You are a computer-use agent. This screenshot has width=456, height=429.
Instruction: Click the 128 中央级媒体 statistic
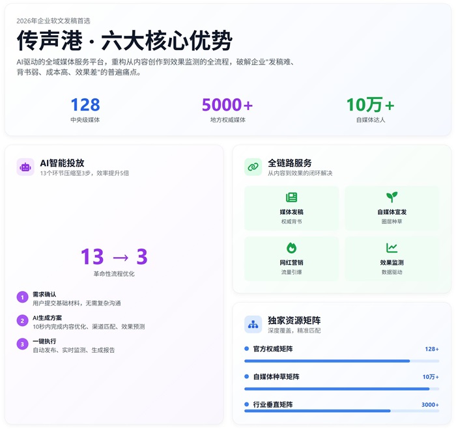point(85,109)
